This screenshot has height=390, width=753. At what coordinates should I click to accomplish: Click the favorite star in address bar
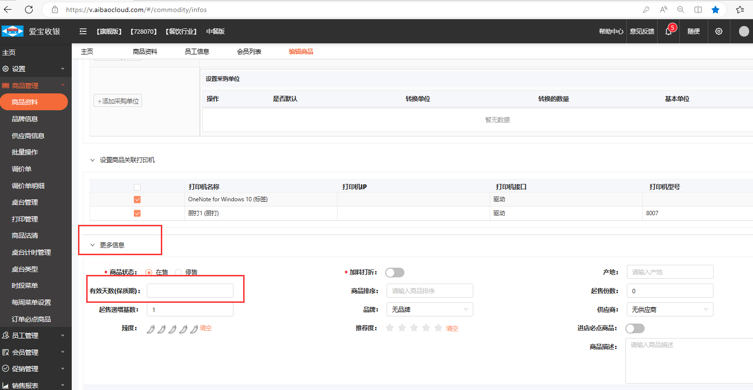point(715,10)
